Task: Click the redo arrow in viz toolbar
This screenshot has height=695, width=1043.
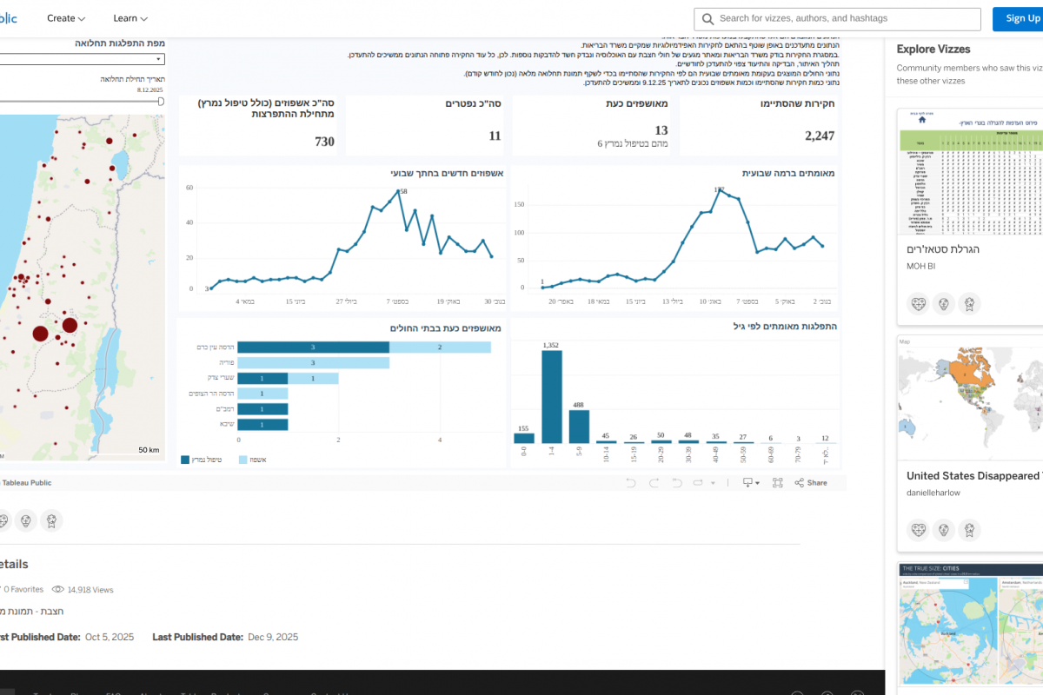Action: (653, 483)
